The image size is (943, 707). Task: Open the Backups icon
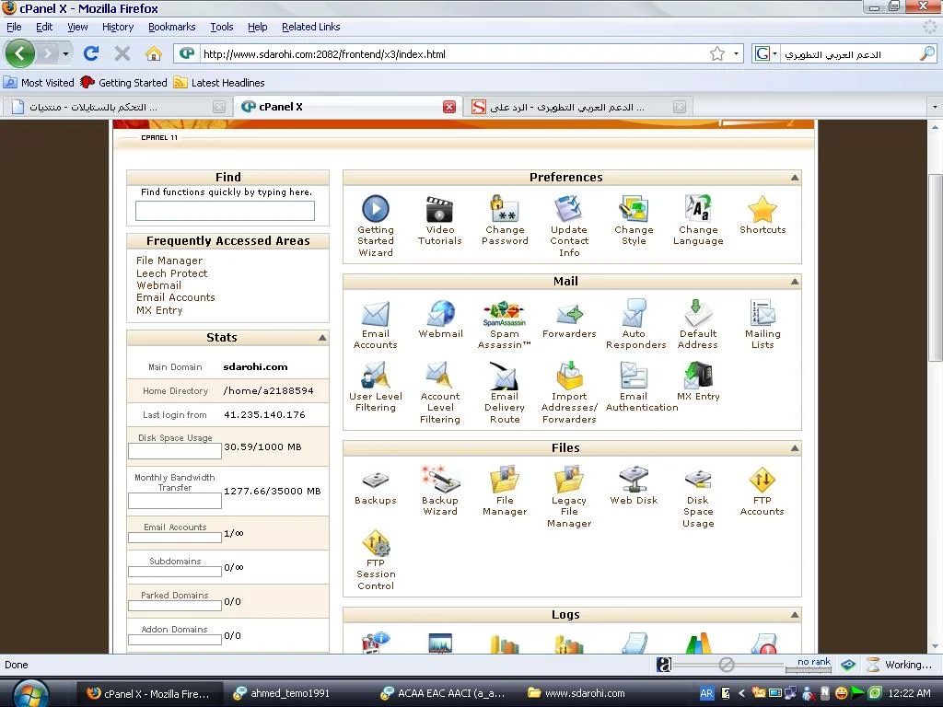click(376, 480)
